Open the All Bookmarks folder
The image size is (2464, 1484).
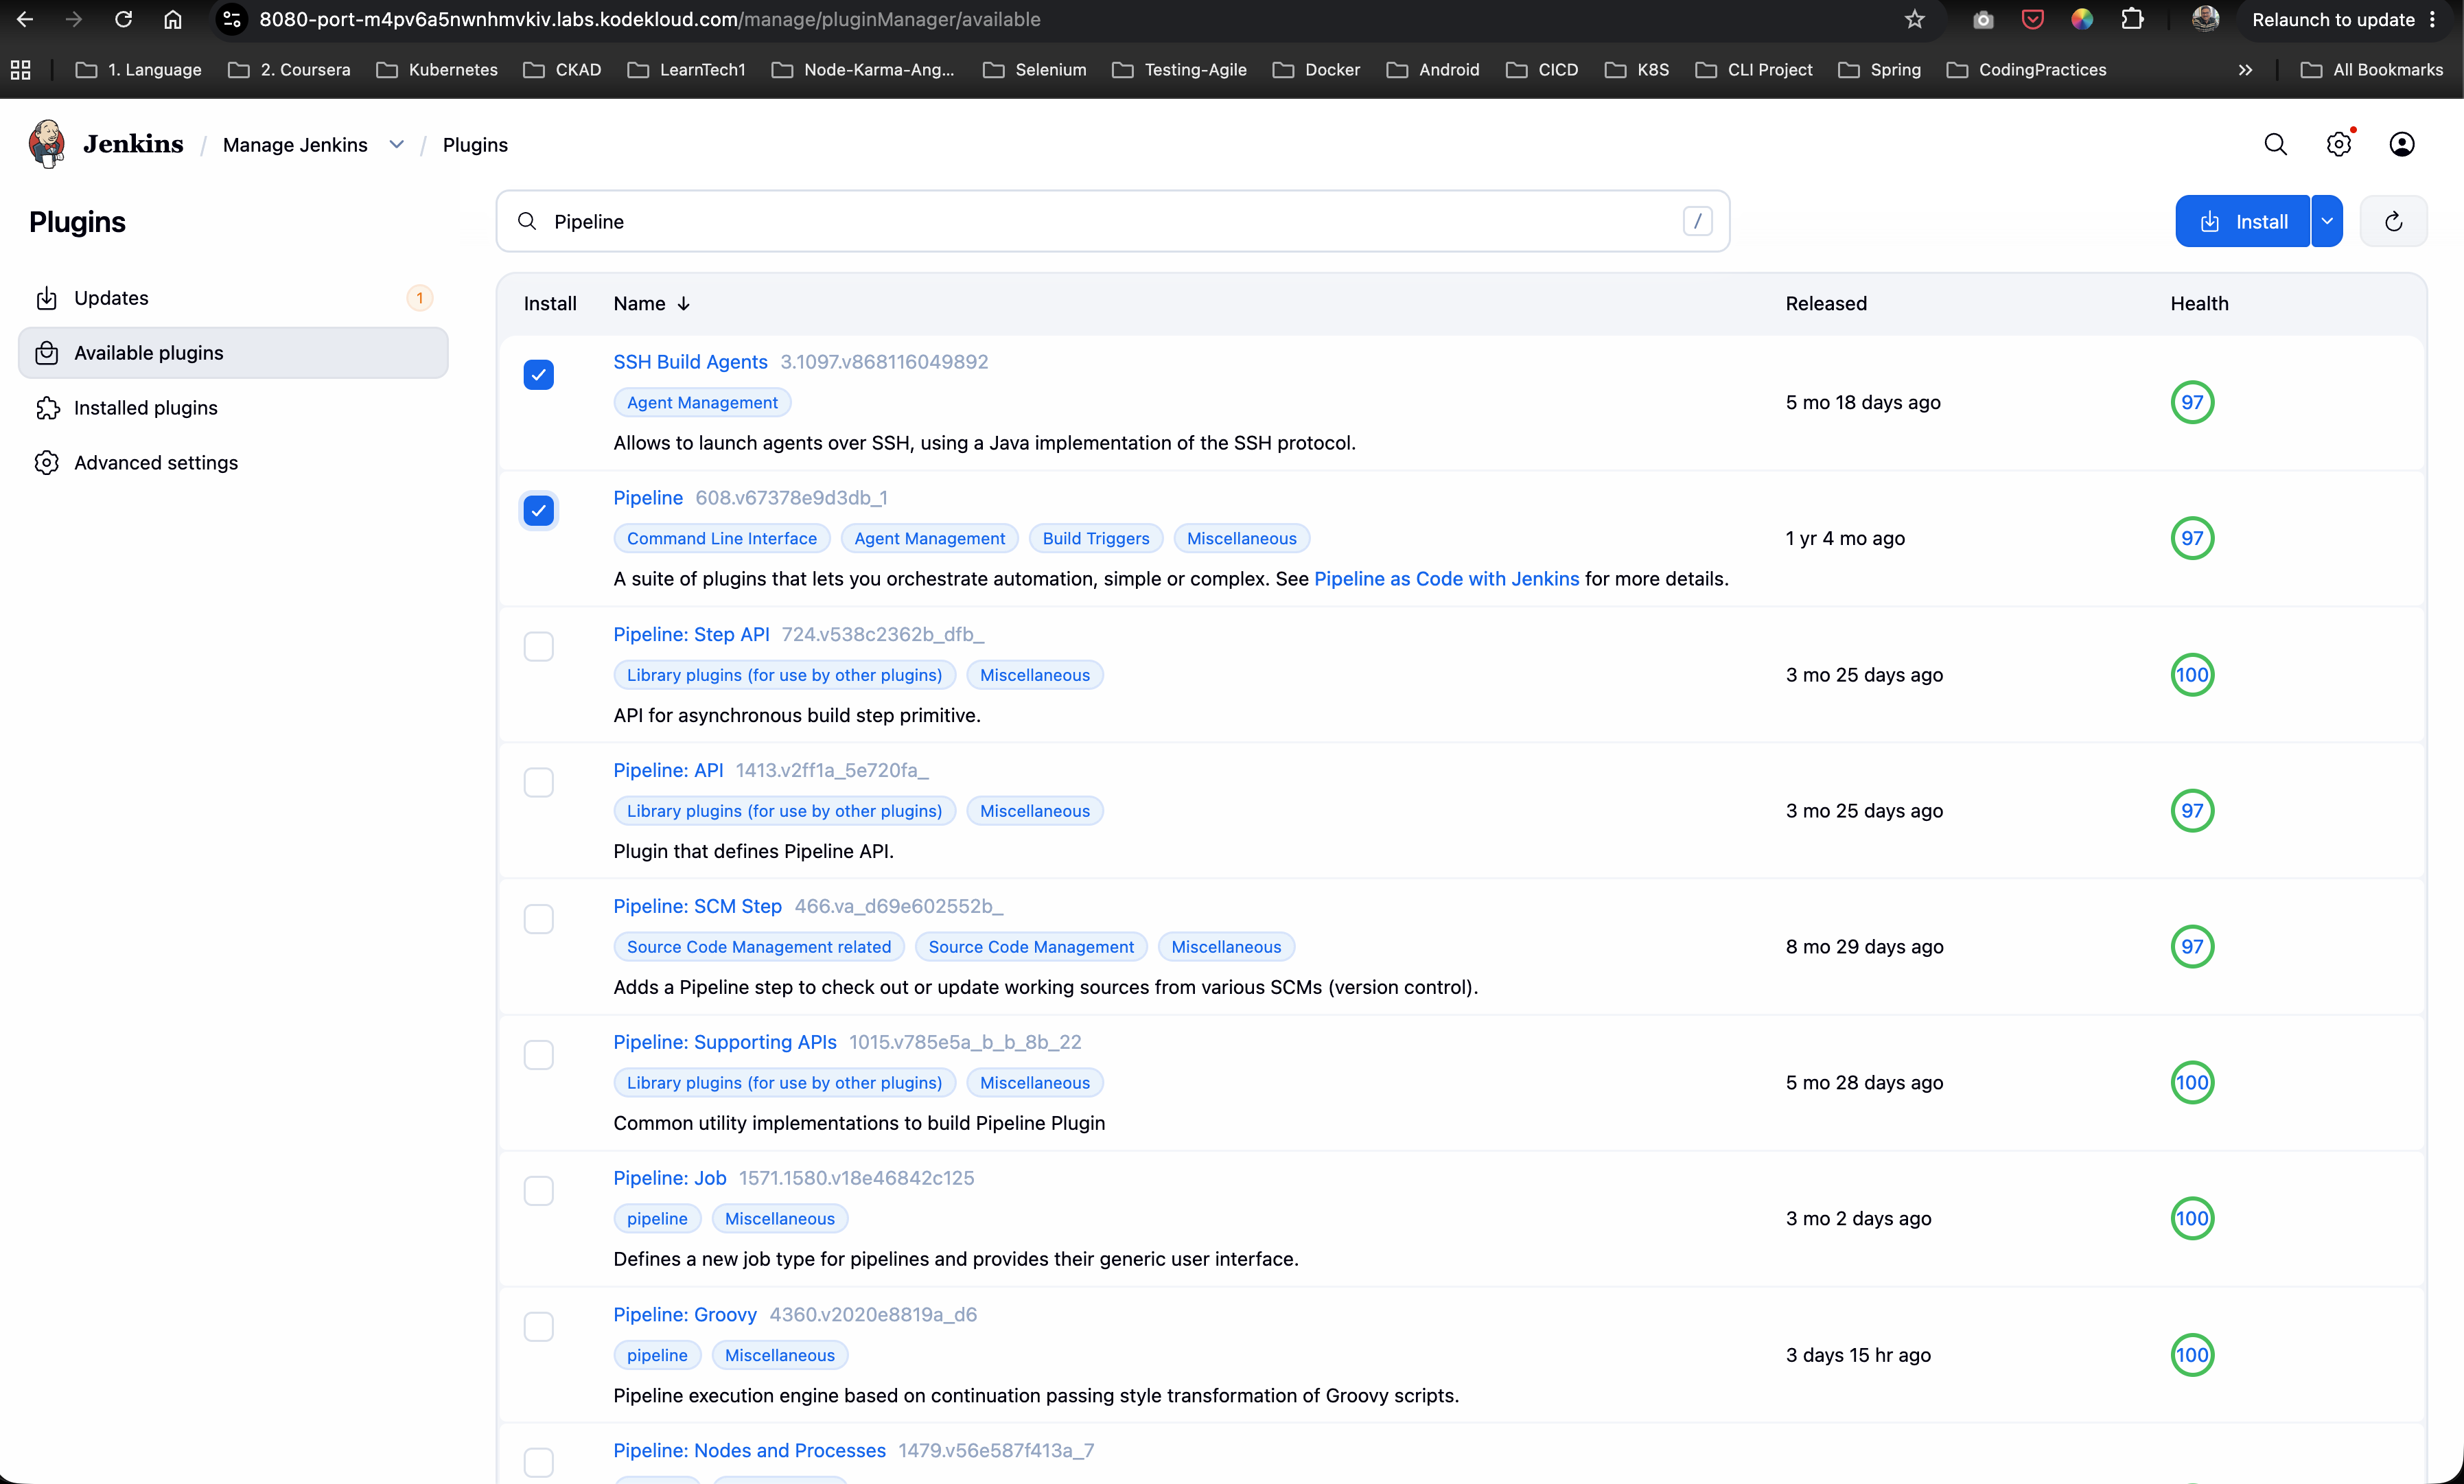(x=2371, y=69)
